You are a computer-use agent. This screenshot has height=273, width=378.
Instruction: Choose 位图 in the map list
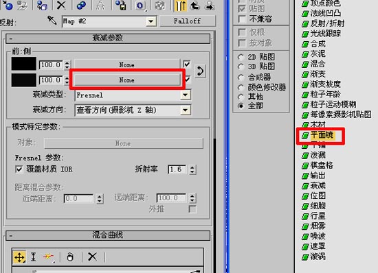pyautogui.click(x=318, y=196)
